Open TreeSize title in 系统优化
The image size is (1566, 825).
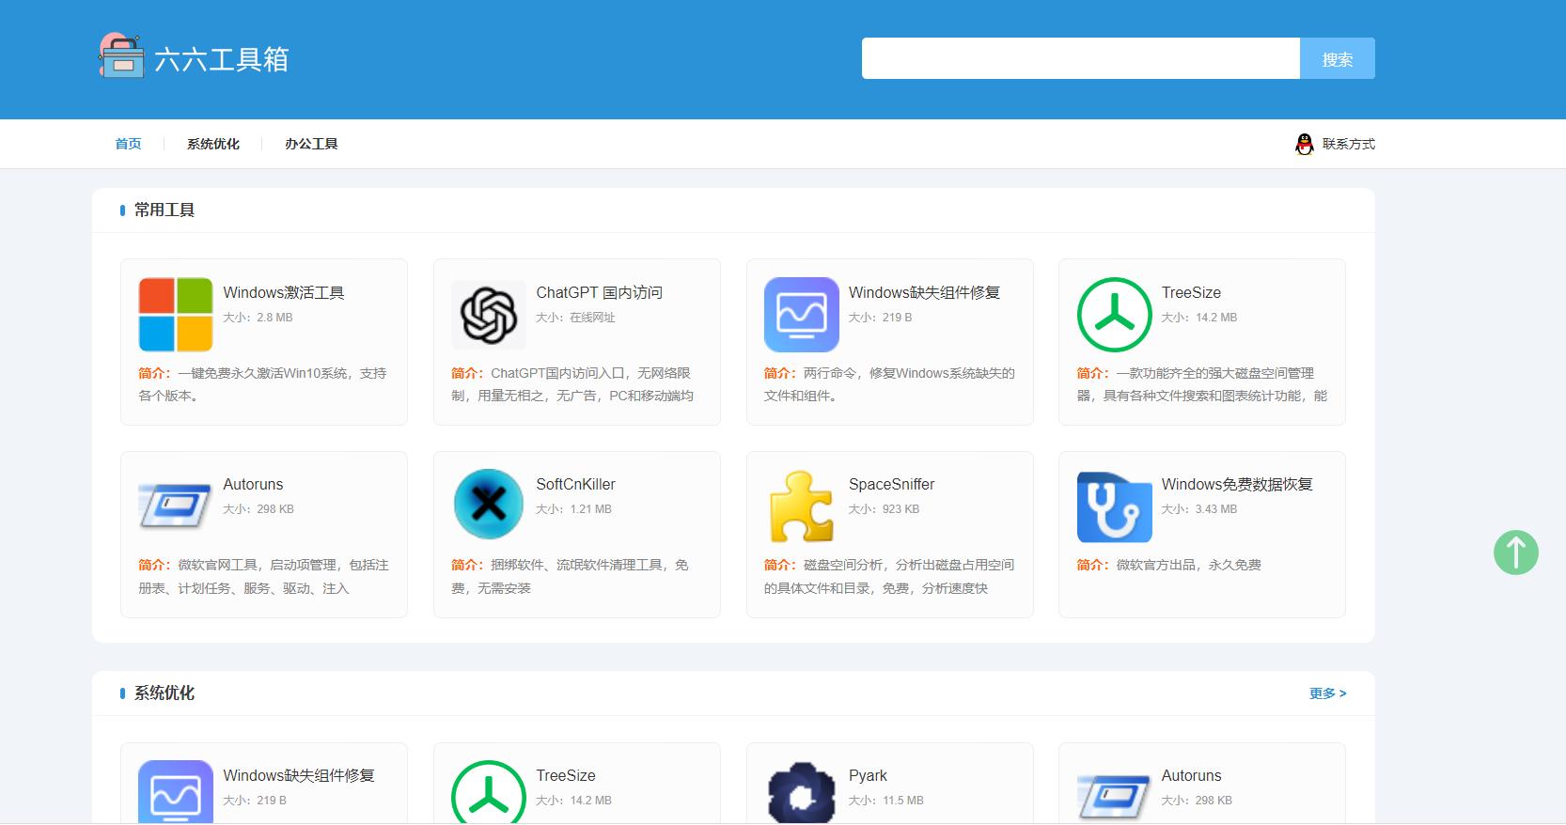point(565,775)
